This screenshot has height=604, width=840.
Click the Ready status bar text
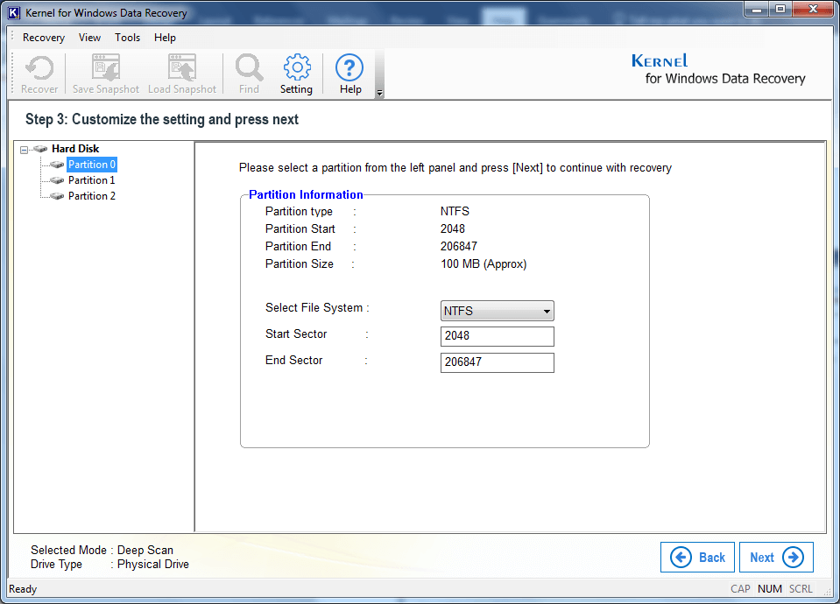pos(23,589)
